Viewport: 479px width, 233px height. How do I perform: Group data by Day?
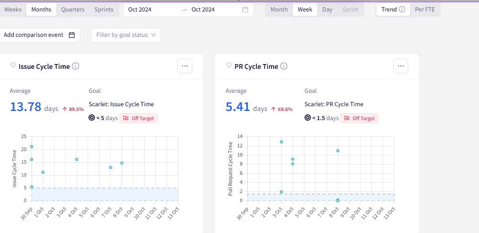pyautogui.click(x=327, y=10)
